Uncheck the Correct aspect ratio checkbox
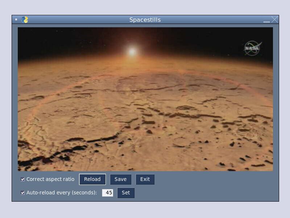This screenshot has width=290, height=218. (x=22, y=179)
